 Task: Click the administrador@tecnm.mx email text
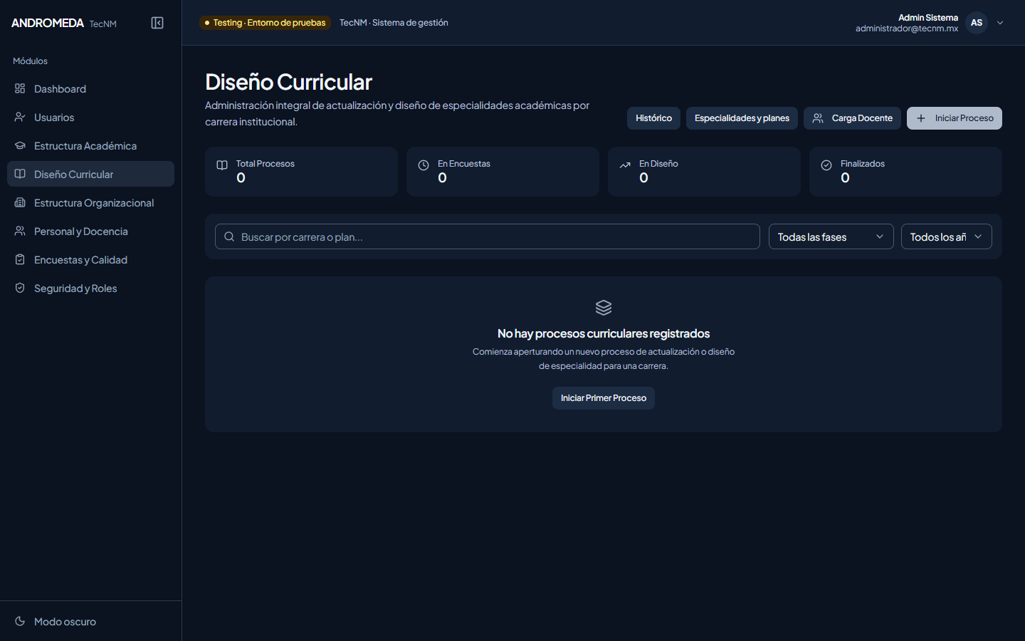pos(907,28)
